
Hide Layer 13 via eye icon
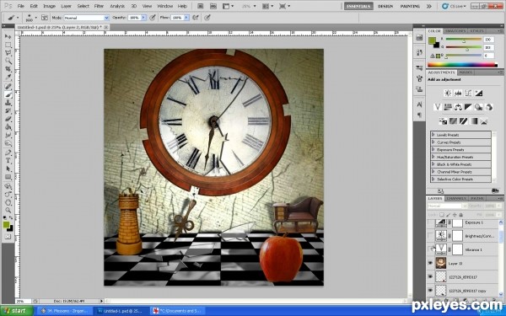pos(430,263)
